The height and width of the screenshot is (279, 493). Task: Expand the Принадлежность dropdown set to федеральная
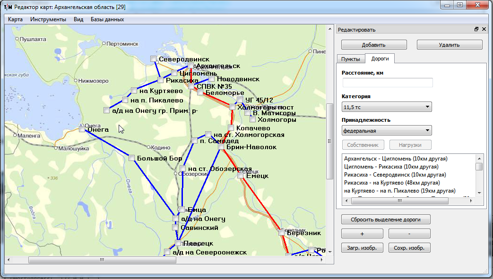click(x=386, y=130)
